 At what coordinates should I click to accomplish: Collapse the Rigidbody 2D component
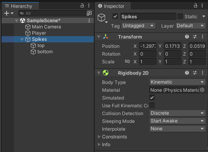(99, 73)
